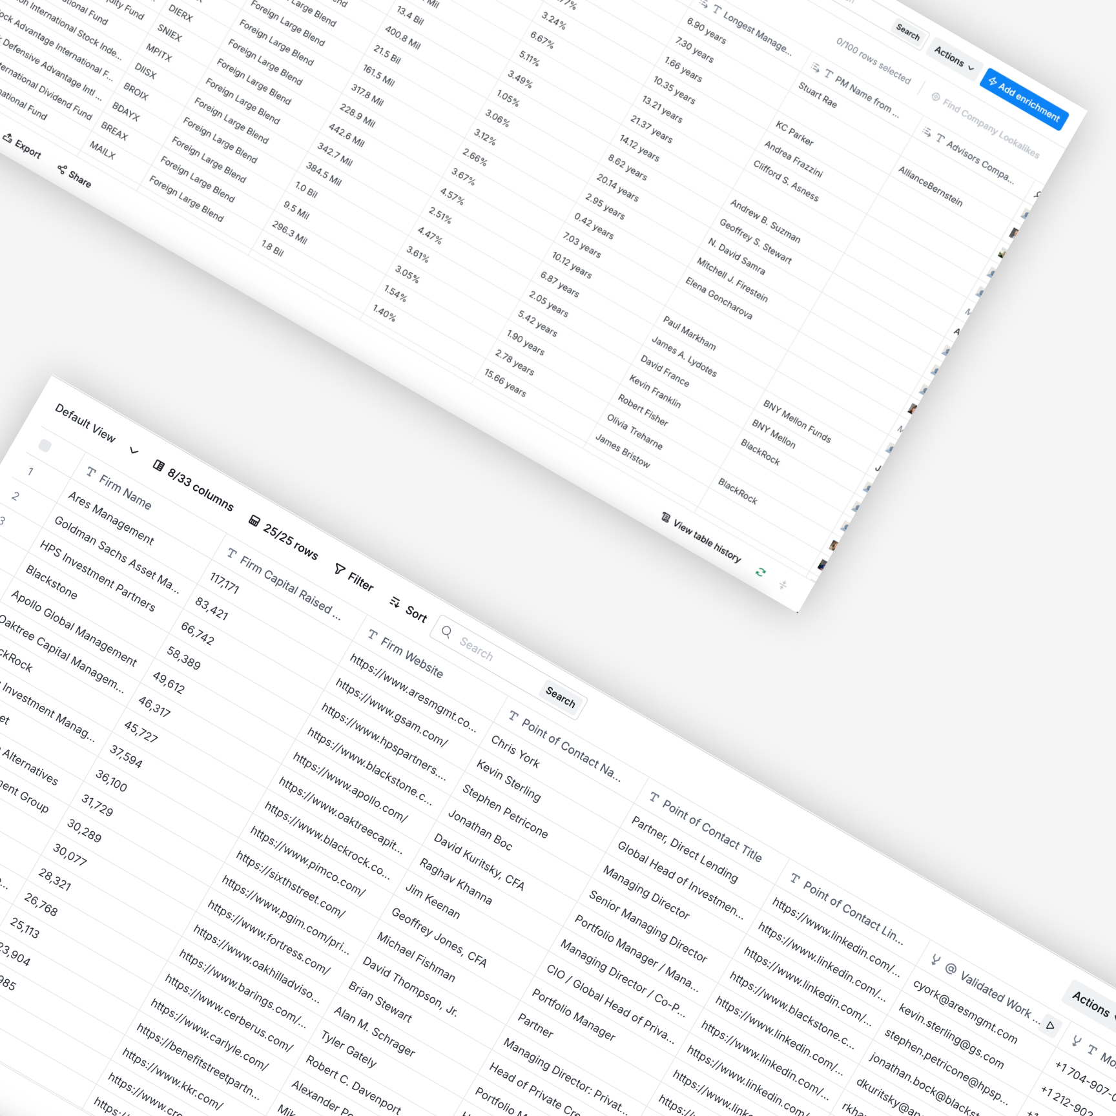
Task: Open View table history
Action: (701, 538)
